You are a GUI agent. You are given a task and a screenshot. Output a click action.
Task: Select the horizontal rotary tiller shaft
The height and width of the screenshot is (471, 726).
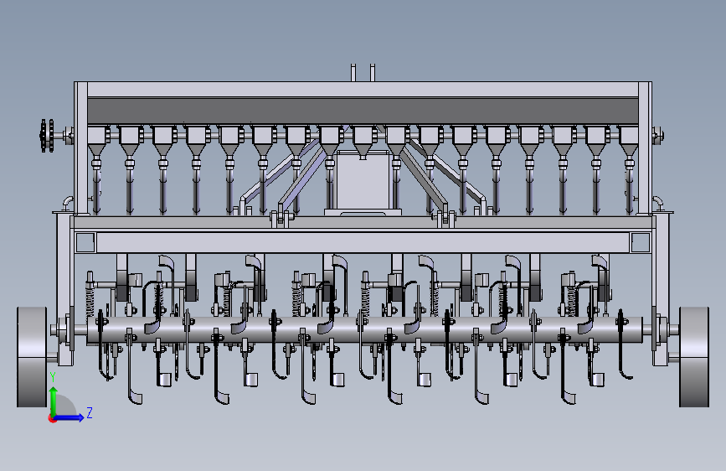(364, 329)
